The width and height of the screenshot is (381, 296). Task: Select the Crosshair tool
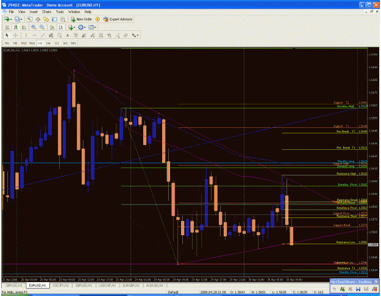[15, 35]
